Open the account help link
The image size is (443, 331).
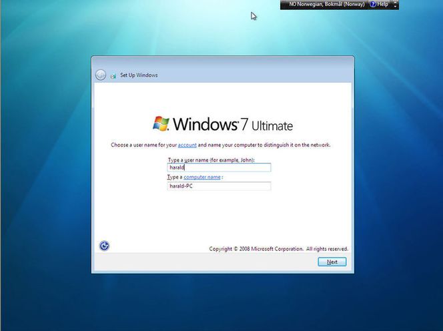(x=187, y=145)
